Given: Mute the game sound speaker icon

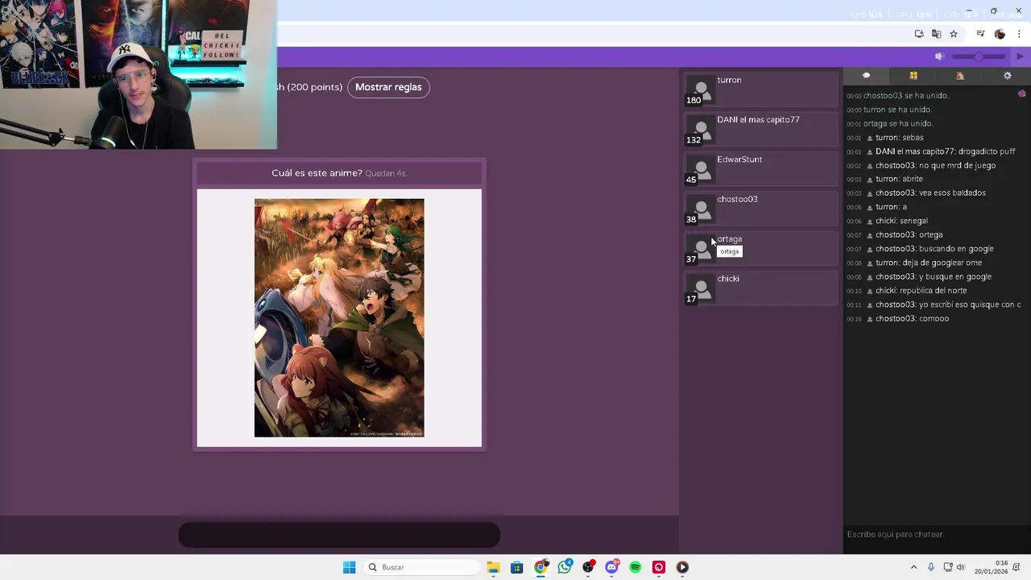Looking at the screenshot, I should coord(939,56).
